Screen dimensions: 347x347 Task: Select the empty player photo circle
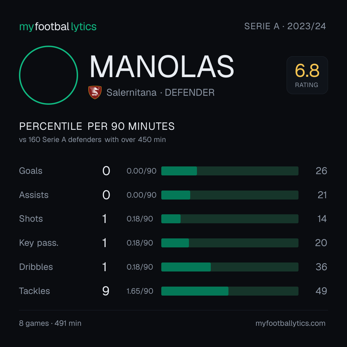pos(49,75)
